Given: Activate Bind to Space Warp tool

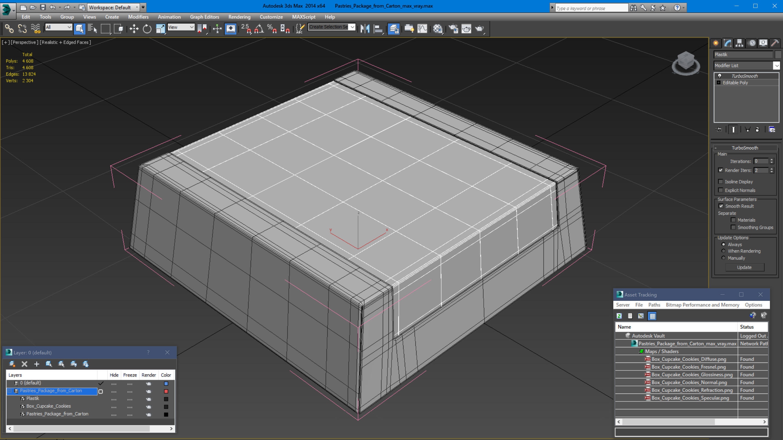Looking at the screenshot, I should (x=36, y=29).
